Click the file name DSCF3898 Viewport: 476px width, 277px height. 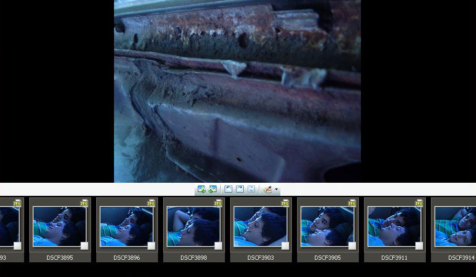tap(194, 258)
